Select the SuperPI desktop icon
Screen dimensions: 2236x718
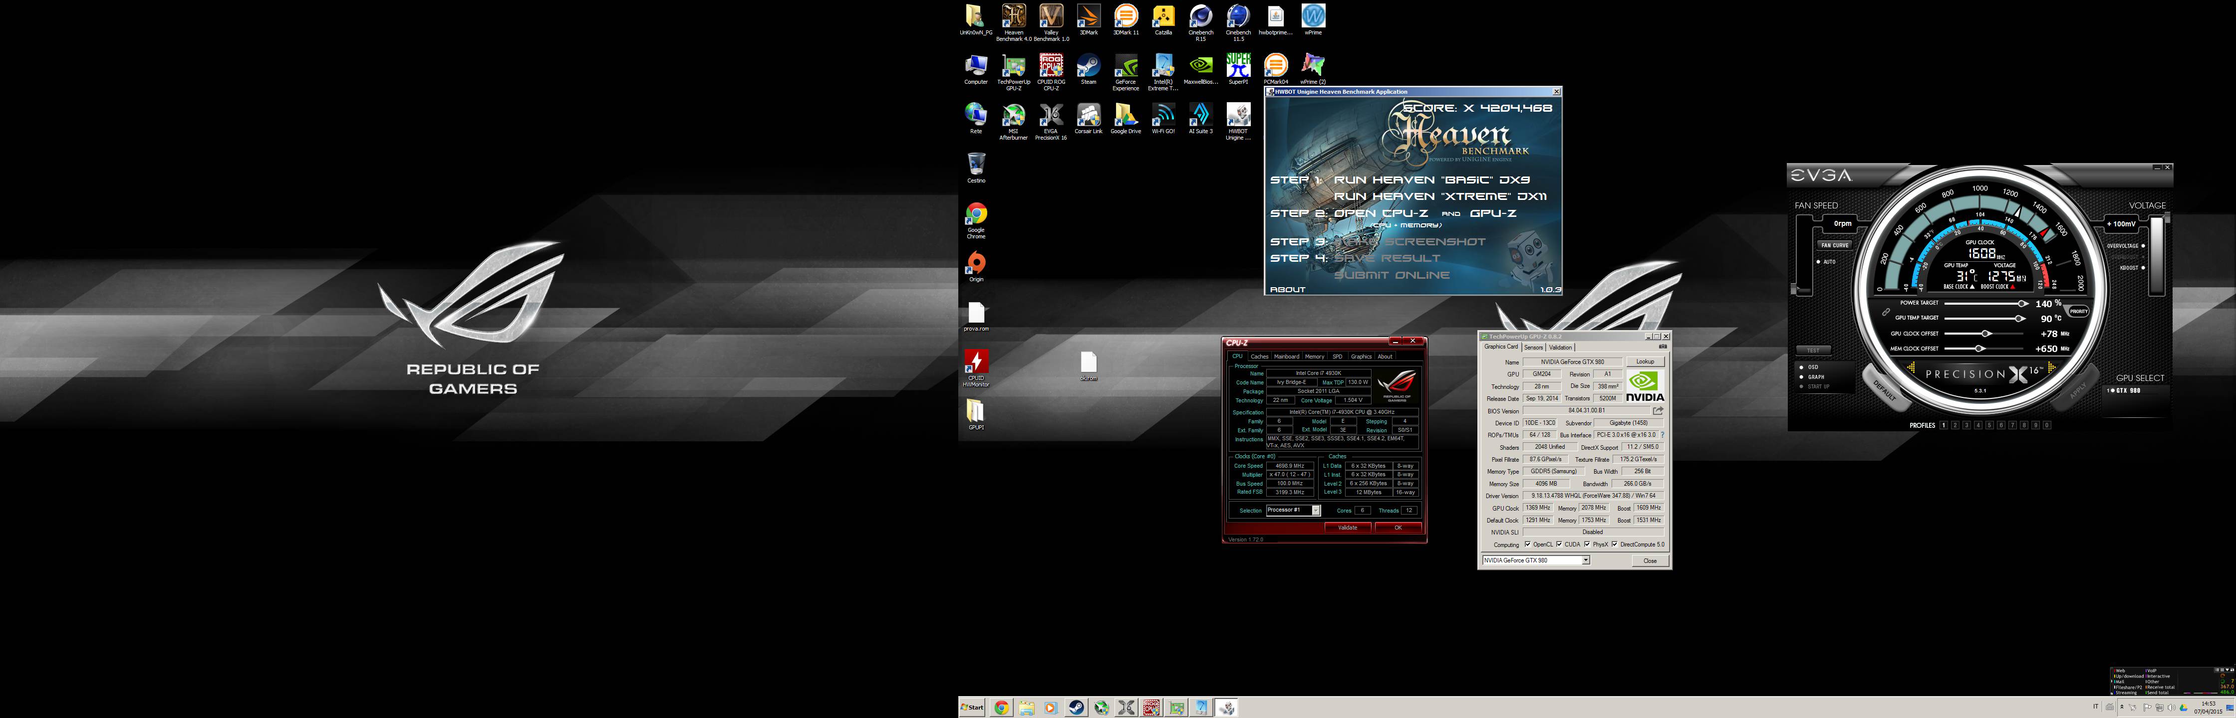[x=1238, y=69]
